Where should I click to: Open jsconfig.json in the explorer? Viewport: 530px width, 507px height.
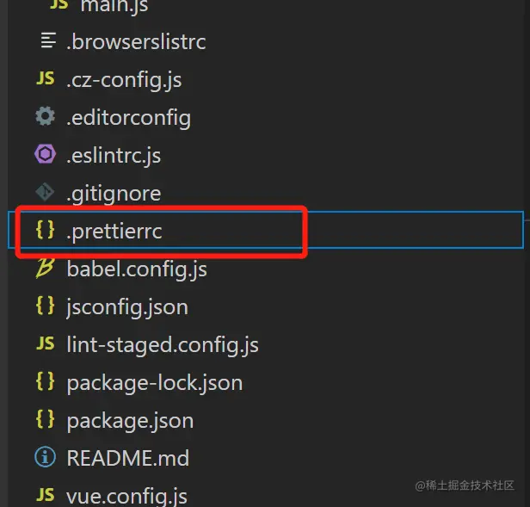[127, 306]
